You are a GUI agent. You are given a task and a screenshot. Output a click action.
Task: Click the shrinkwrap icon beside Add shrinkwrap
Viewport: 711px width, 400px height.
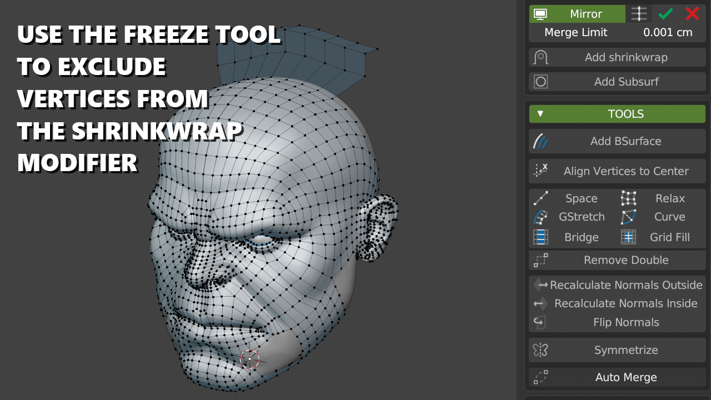(539, 57)
